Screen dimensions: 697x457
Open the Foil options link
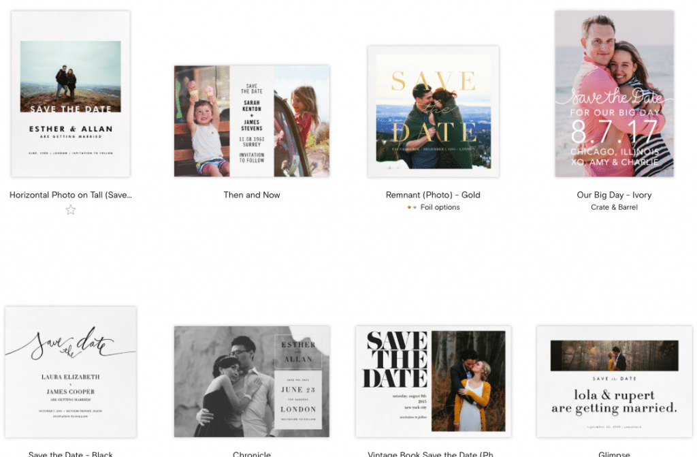pos(440,207)
